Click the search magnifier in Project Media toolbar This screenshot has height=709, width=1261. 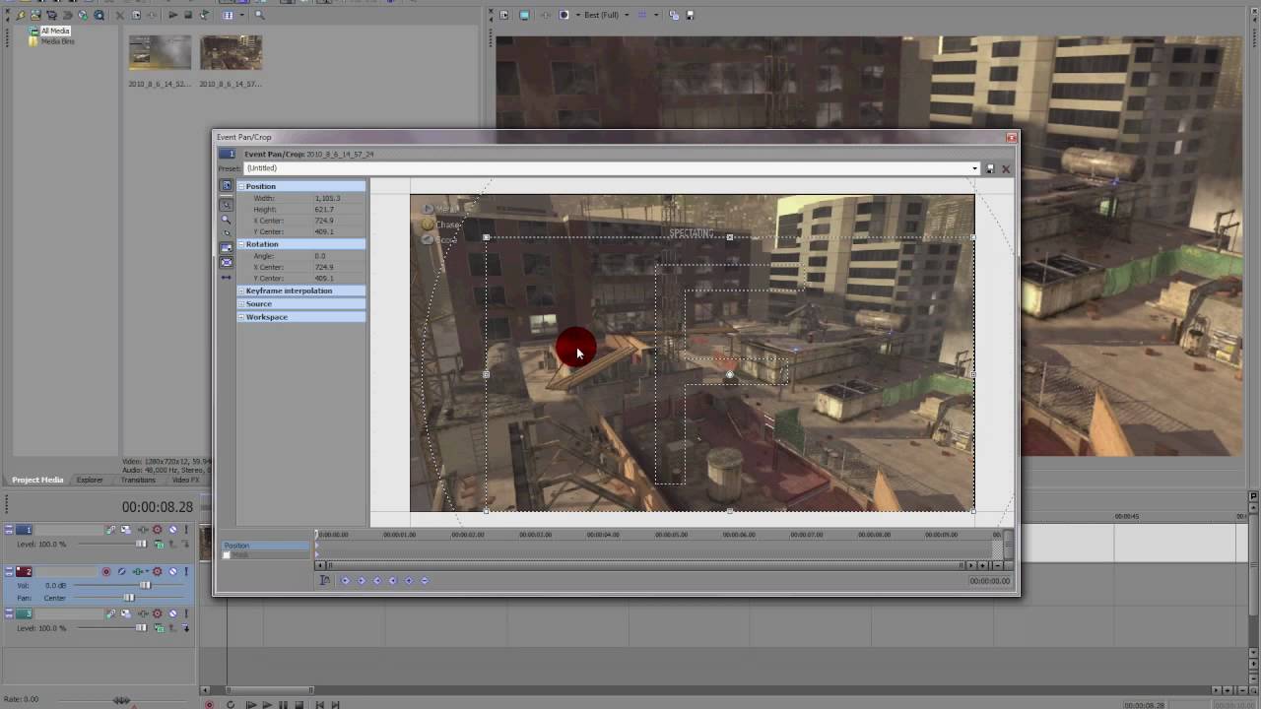click(260, 15)
